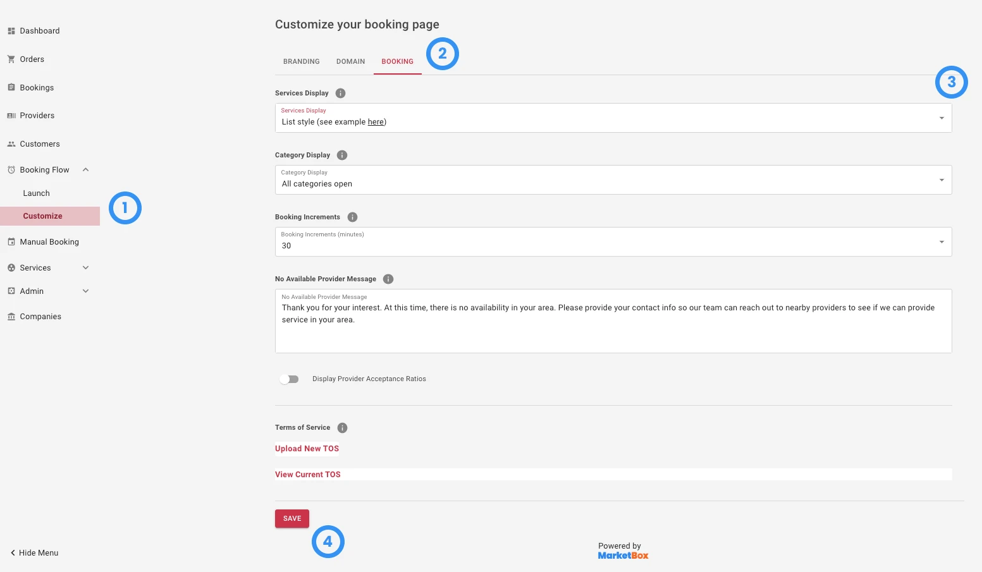982x572 pixels.
Task: Open Manual Booking
Action: [49, 241]
